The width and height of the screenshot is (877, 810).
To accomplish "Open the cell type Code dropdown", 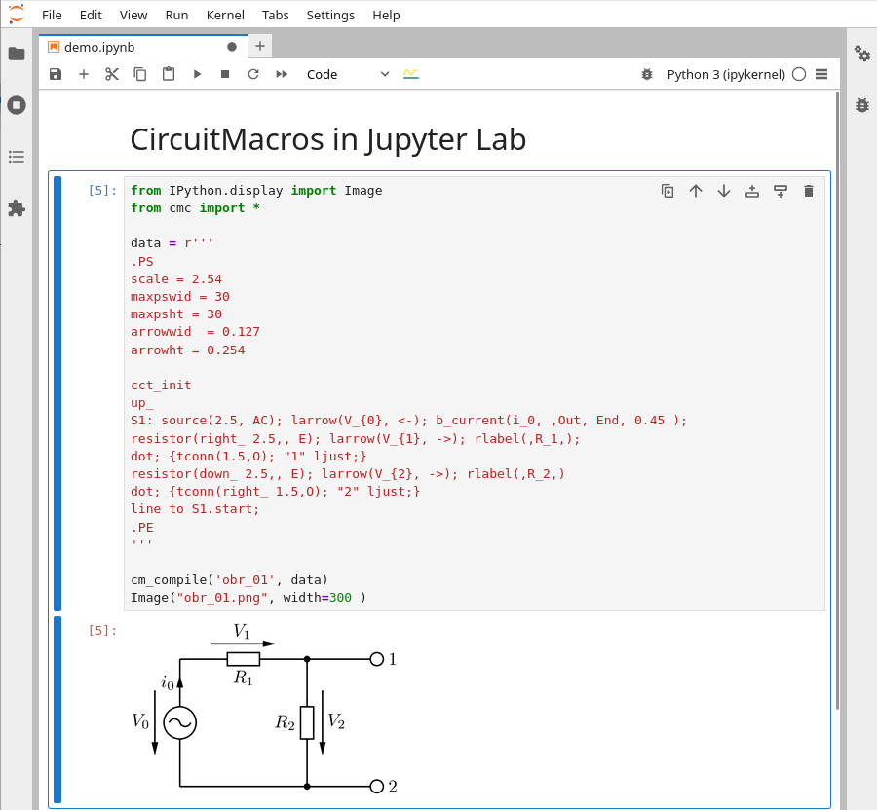I will pos(348,74).
